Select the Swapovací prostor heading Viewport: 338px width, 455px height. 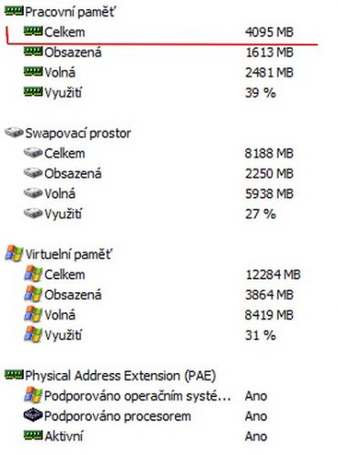[x=78, y=133]
